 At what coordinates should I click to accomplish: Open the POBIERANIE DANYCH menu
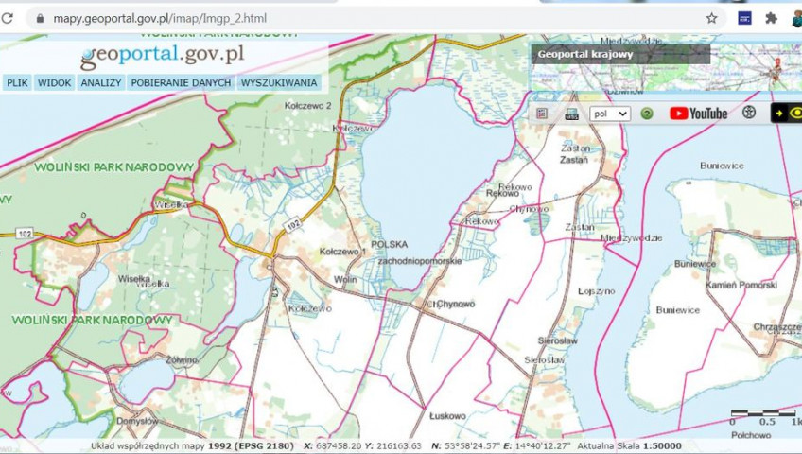tap(181, 83)
